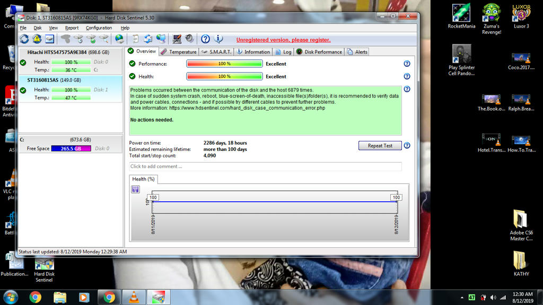Switch to the Information tab
The image size is (543, 305).
pos(253,52)
